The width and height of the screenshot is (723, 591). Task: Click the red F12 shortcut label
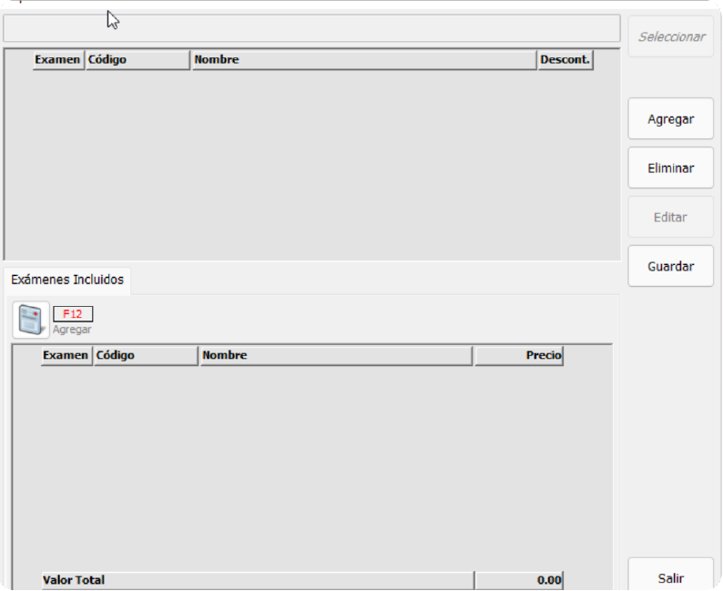(x=73, y=314)
